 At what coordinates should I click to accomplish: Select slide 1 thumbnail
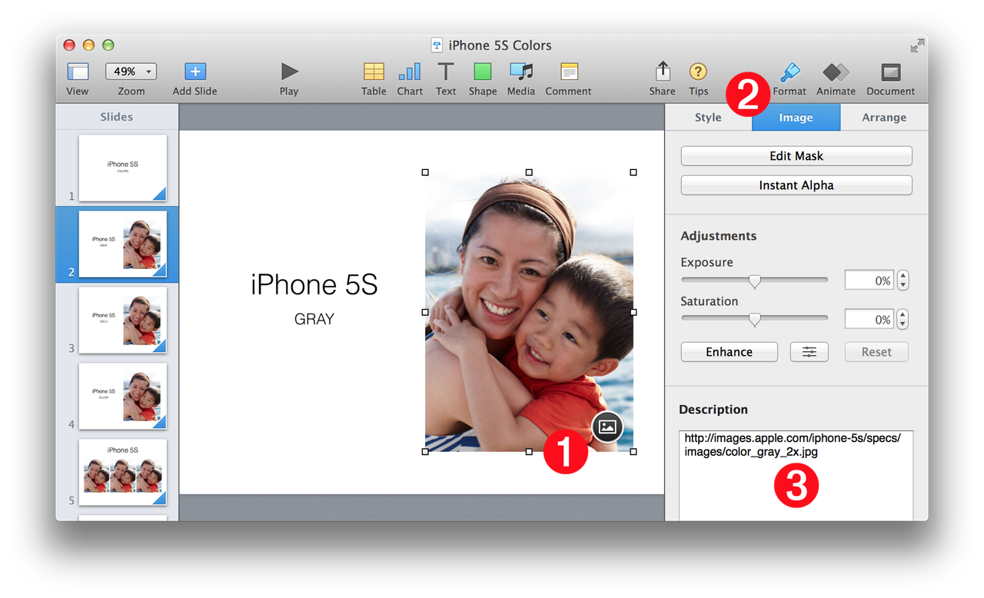tap(123, 168)
